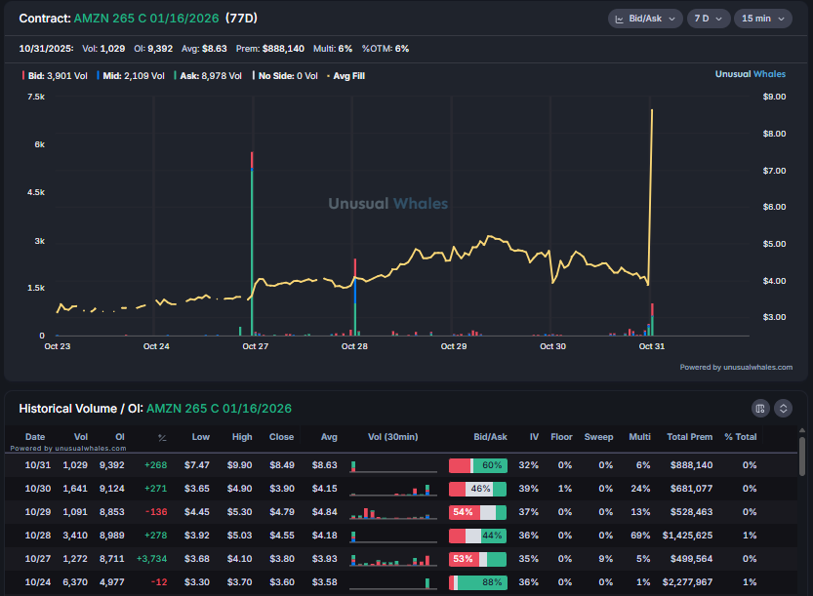Expand the 7 D date range dropdown

(x=708, y=19)
